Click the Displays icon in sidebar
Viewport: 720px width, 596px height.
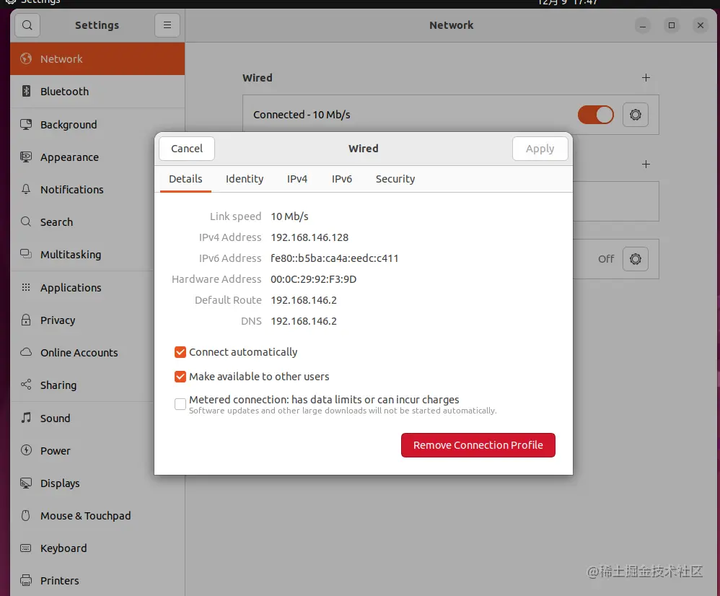[x=26, y=483]
